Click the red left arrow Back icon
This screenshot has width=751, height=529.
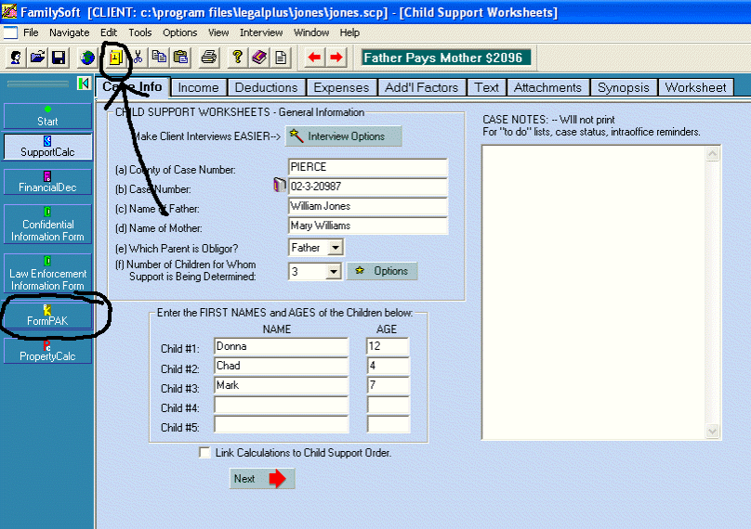pos(314,58)
